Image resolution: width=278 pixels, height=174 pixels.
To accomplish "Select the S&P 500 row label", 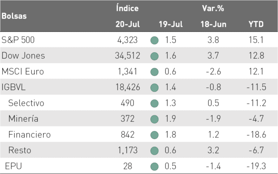I will 18,40.
